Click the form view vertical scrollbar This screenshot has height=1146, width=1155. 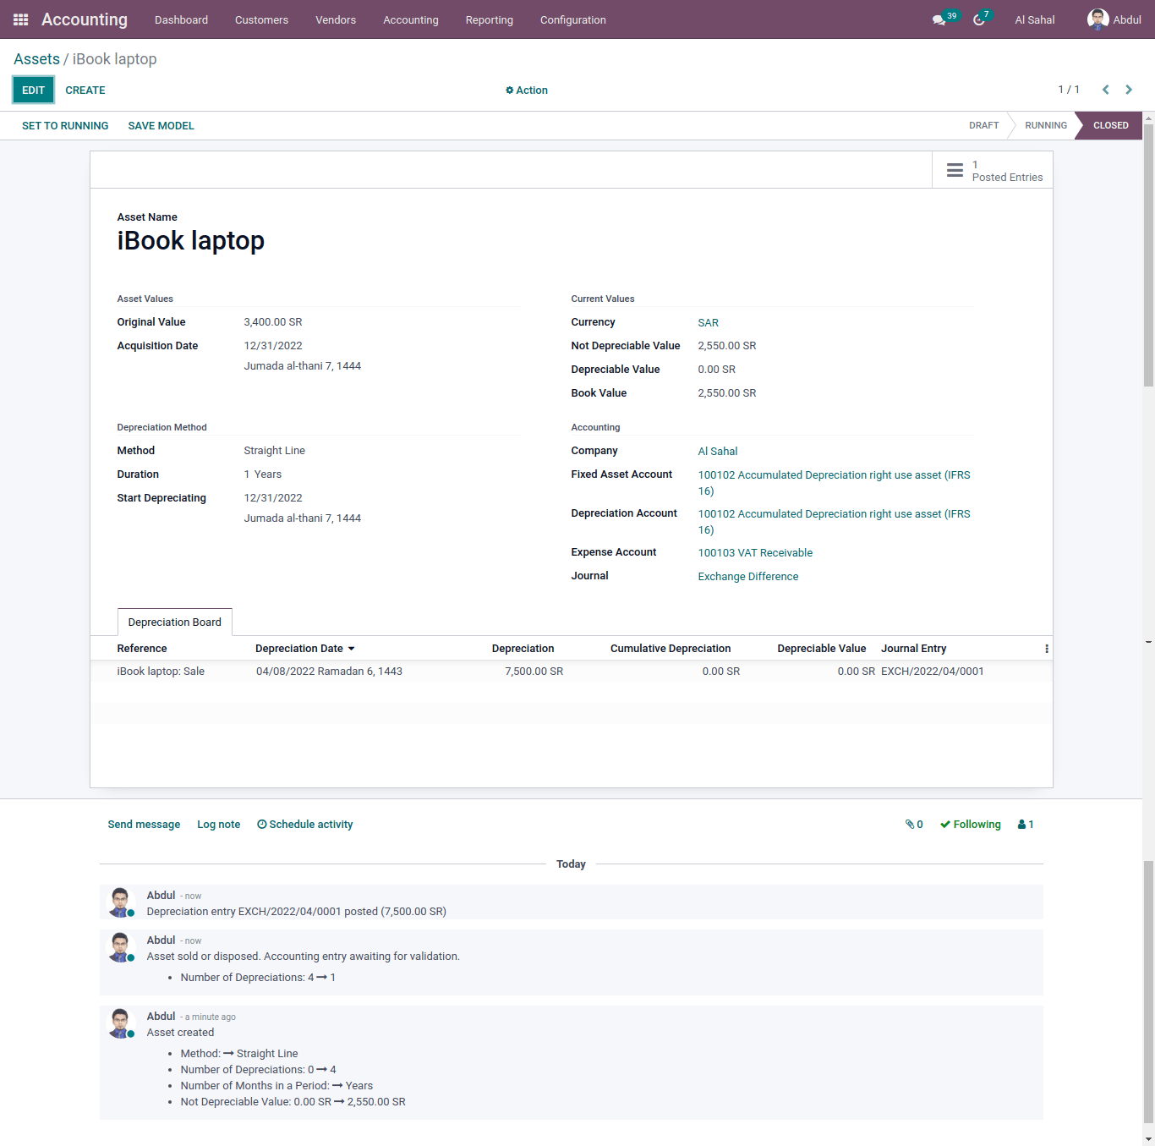pos(1148,254)
